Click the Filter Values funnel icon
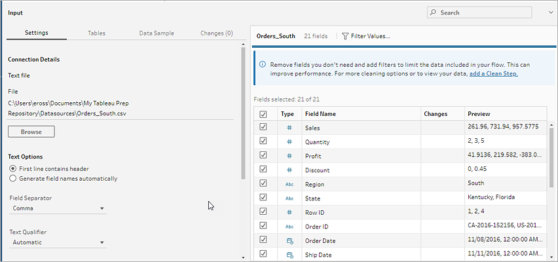Image resolution: width=558 pixels, height=262 pixels. coord(345,36)
